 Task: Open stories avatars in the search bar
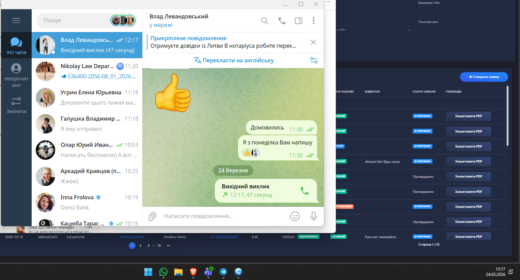click(123, 20)
